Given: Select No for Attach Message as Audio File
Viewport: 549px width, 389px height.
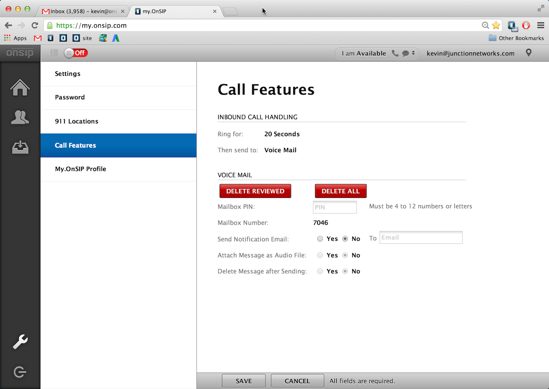Looking at the screenshot, I should coord(345,255).
